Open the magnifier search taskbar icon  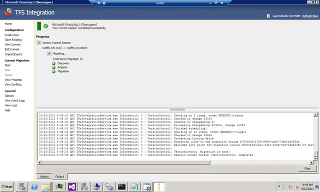tap(109, 186)
